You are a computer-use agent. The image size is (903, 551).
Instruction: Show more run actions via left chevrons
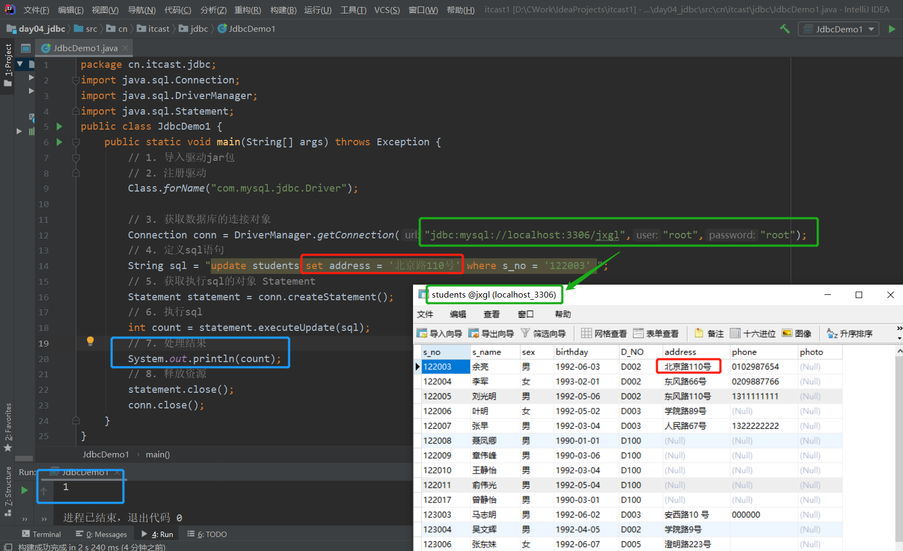pyautogui.click(x=25, y=519)
